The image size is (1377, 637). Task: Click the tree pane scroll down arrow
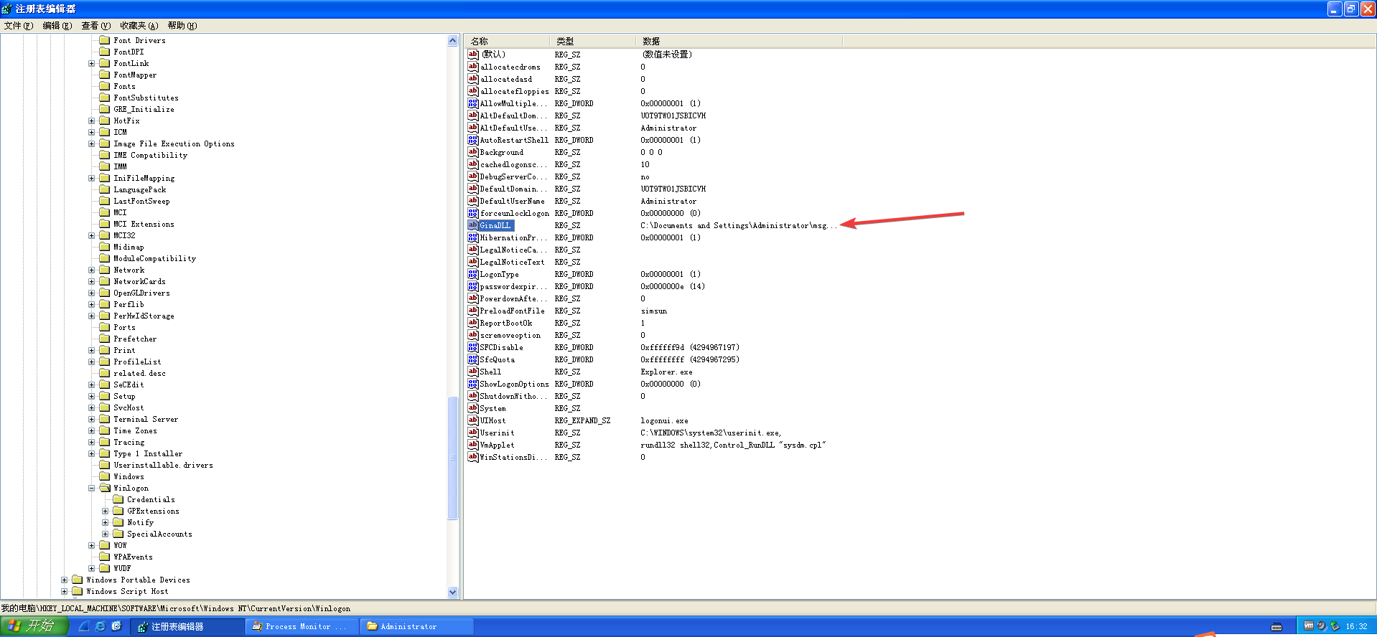point(452,592)
